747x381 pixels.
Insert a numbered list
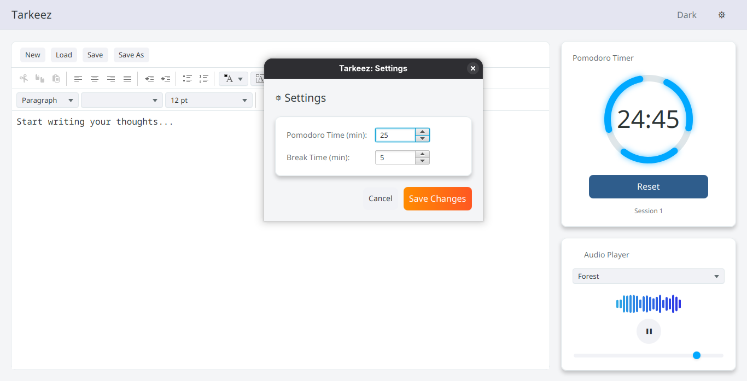pyautogui.click(x=204, y=79)
